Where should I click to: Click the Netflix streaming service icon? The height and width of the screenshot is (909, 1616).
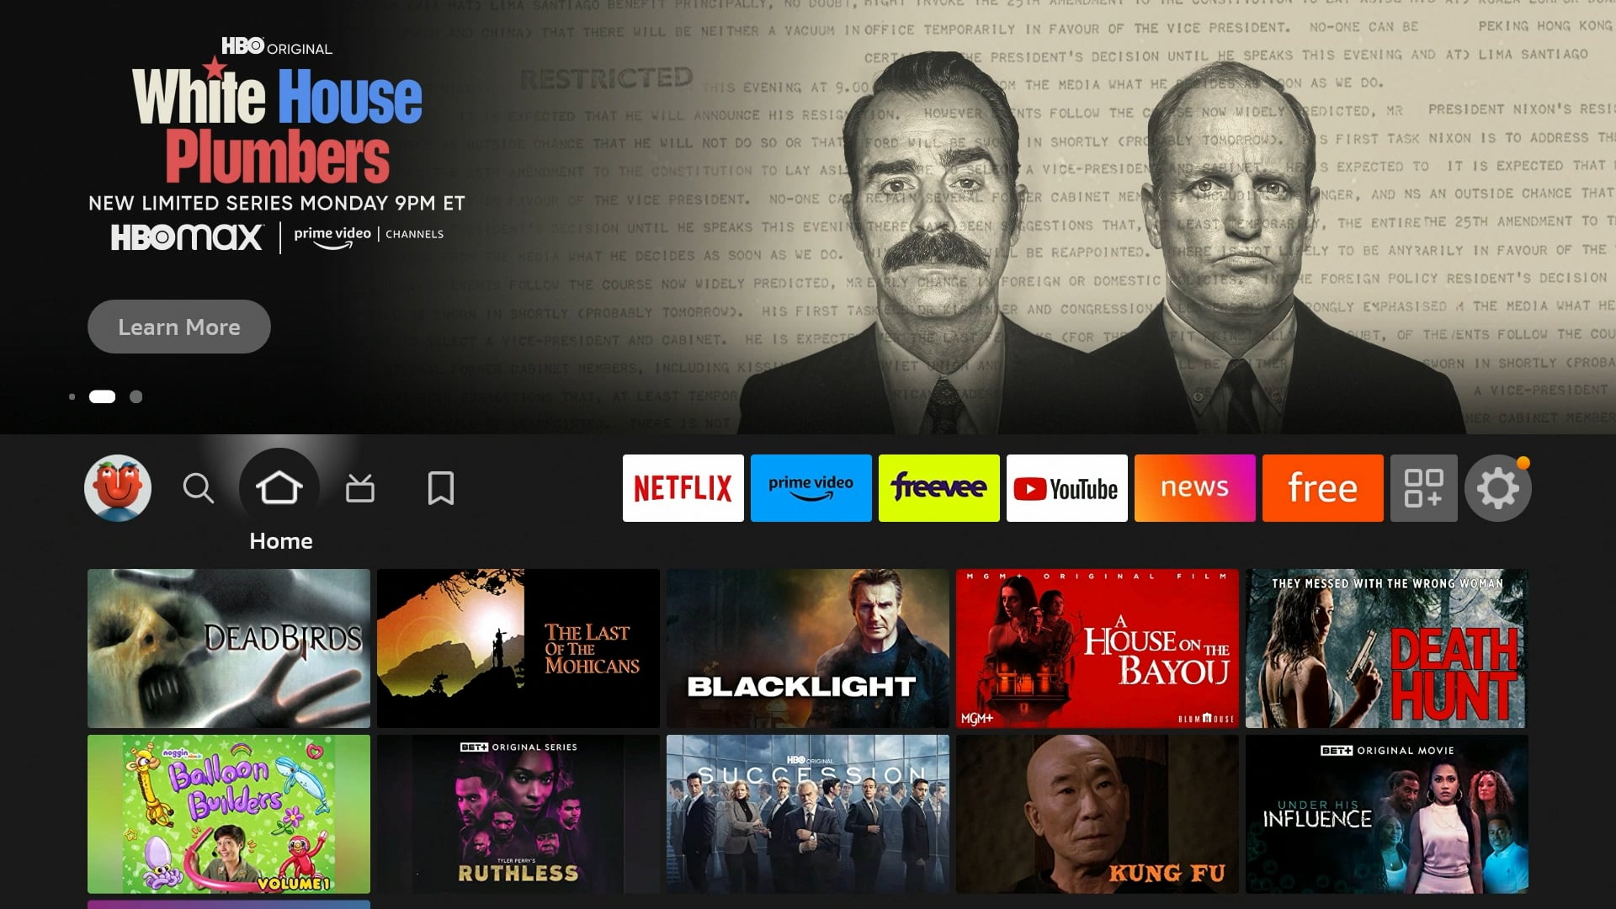pos(683,488)
